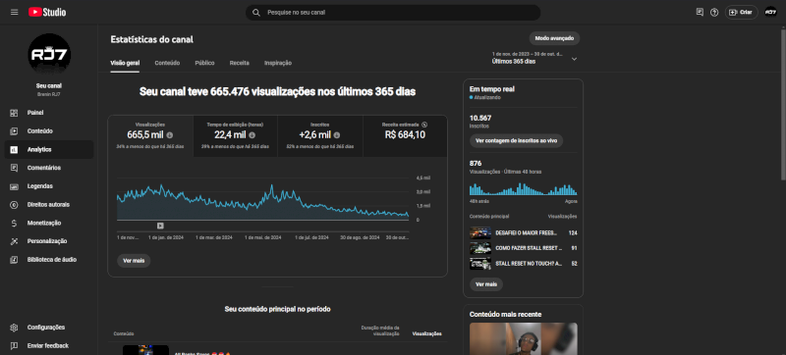Switch to the Visão geral tab
The width and height of the screenshot is (786, 355).
125,63
